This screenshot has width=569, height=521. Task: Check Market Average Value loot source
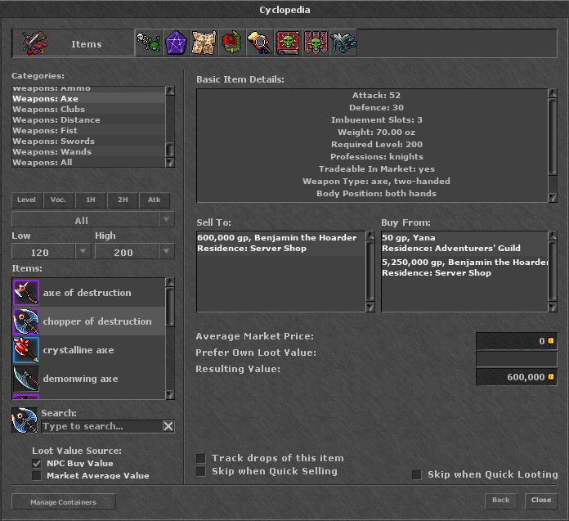tap(37, 476)
